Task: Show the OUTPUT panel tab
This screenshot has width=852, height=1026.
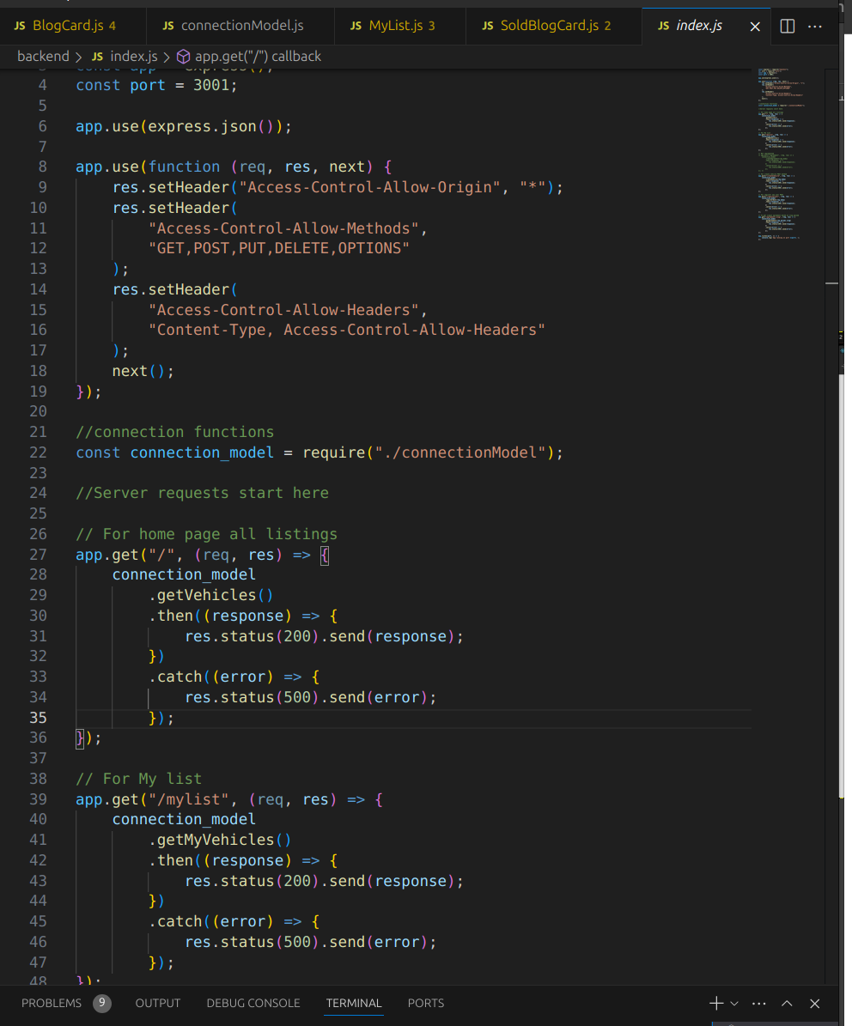Action: (158, 1003)
